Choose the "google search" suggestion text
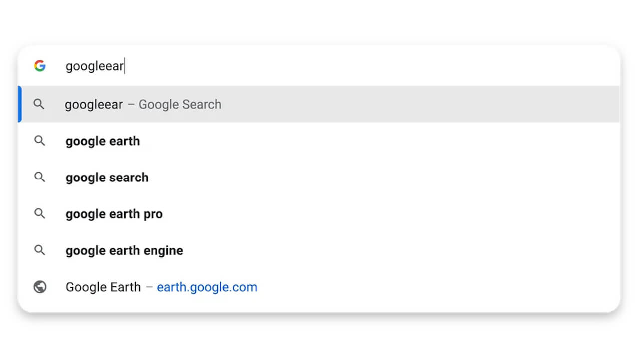 [107, 178]
